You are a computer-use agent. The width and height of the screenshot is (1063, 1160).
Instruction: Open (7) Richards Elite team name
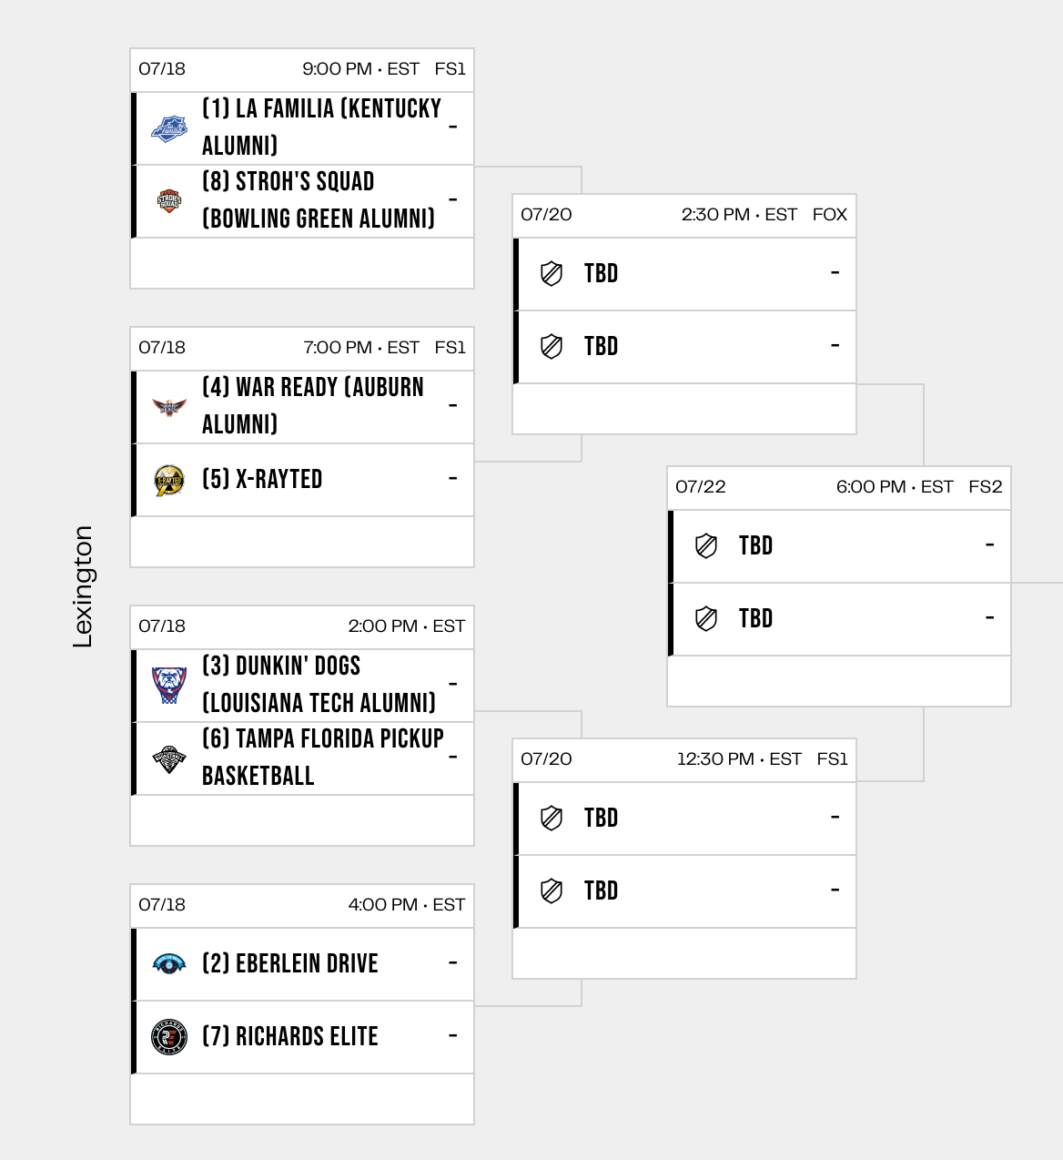(289, 1037)
